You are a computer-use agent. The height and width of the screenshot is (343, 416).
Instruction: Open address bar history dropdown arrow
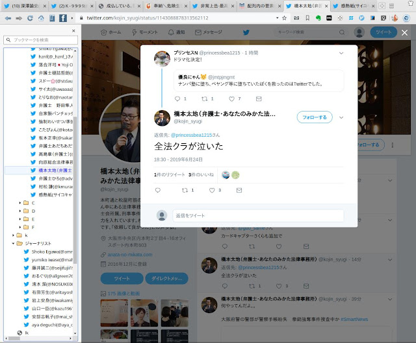tap(278, 18)
